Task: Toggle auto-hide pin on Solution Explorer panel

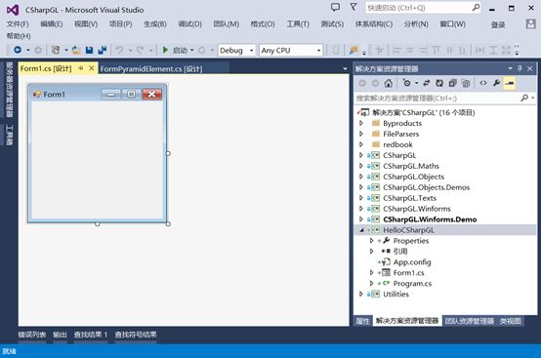Action: coord(520,68)
